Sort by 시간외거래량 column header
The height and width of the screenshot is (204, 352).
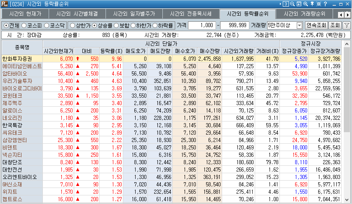(x=239, y=51)
